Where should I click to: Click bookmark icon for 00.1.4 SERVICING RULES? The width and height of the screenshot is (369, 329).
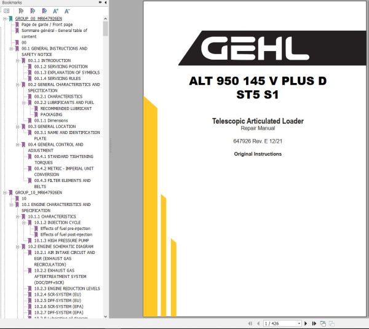(x=30, y=79)
